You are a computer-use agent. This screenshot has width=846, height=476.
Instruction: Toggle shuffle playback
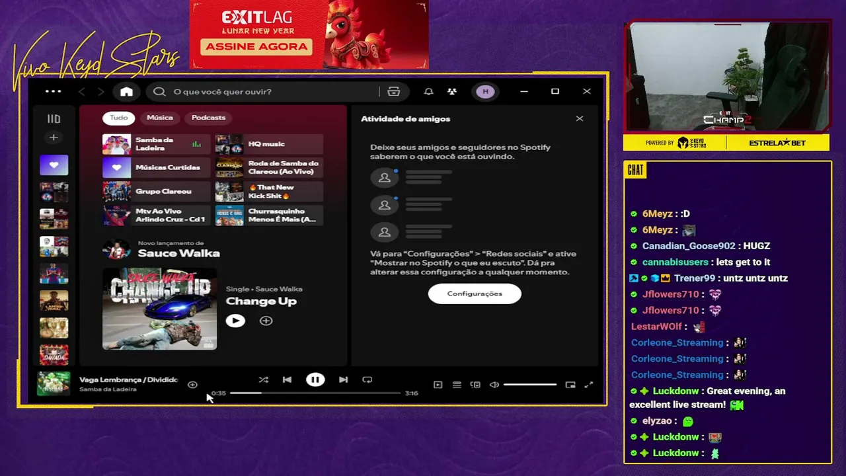tap(263, 379)
